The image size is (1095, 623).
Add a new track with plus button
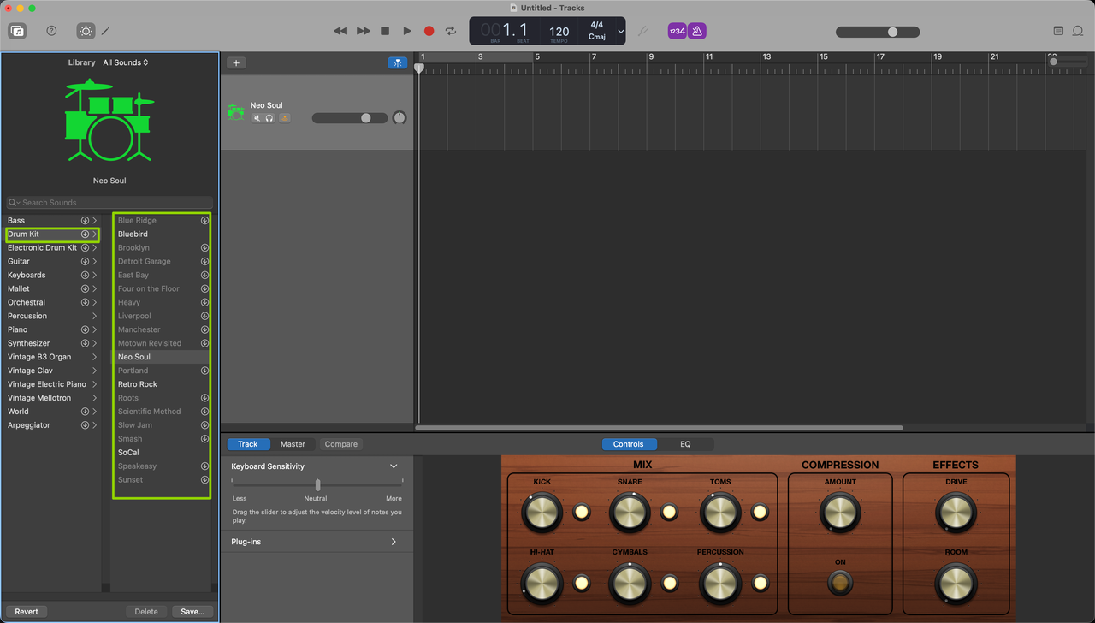(x=236, y=62)
